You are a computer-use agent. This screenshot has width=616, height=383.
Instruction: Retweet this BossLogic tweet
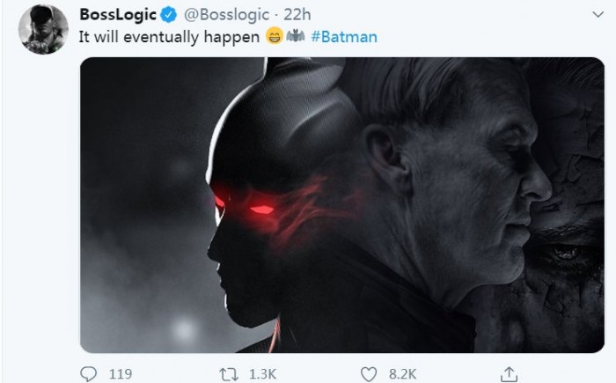point(228,373)
